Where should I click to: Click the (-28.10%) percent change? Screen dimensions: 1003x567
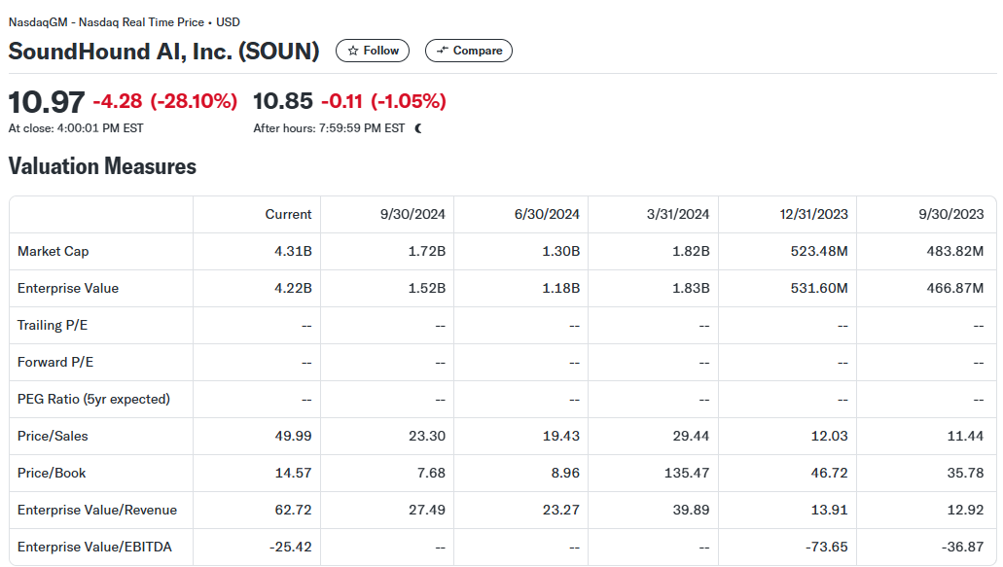194,101
